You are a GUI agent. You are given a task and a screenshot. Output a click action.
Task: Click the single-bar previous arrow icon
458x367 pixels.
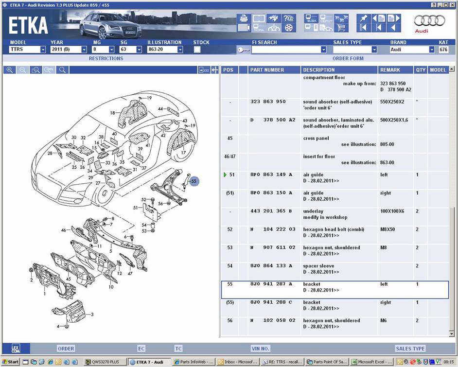click(x=379, y=28)
